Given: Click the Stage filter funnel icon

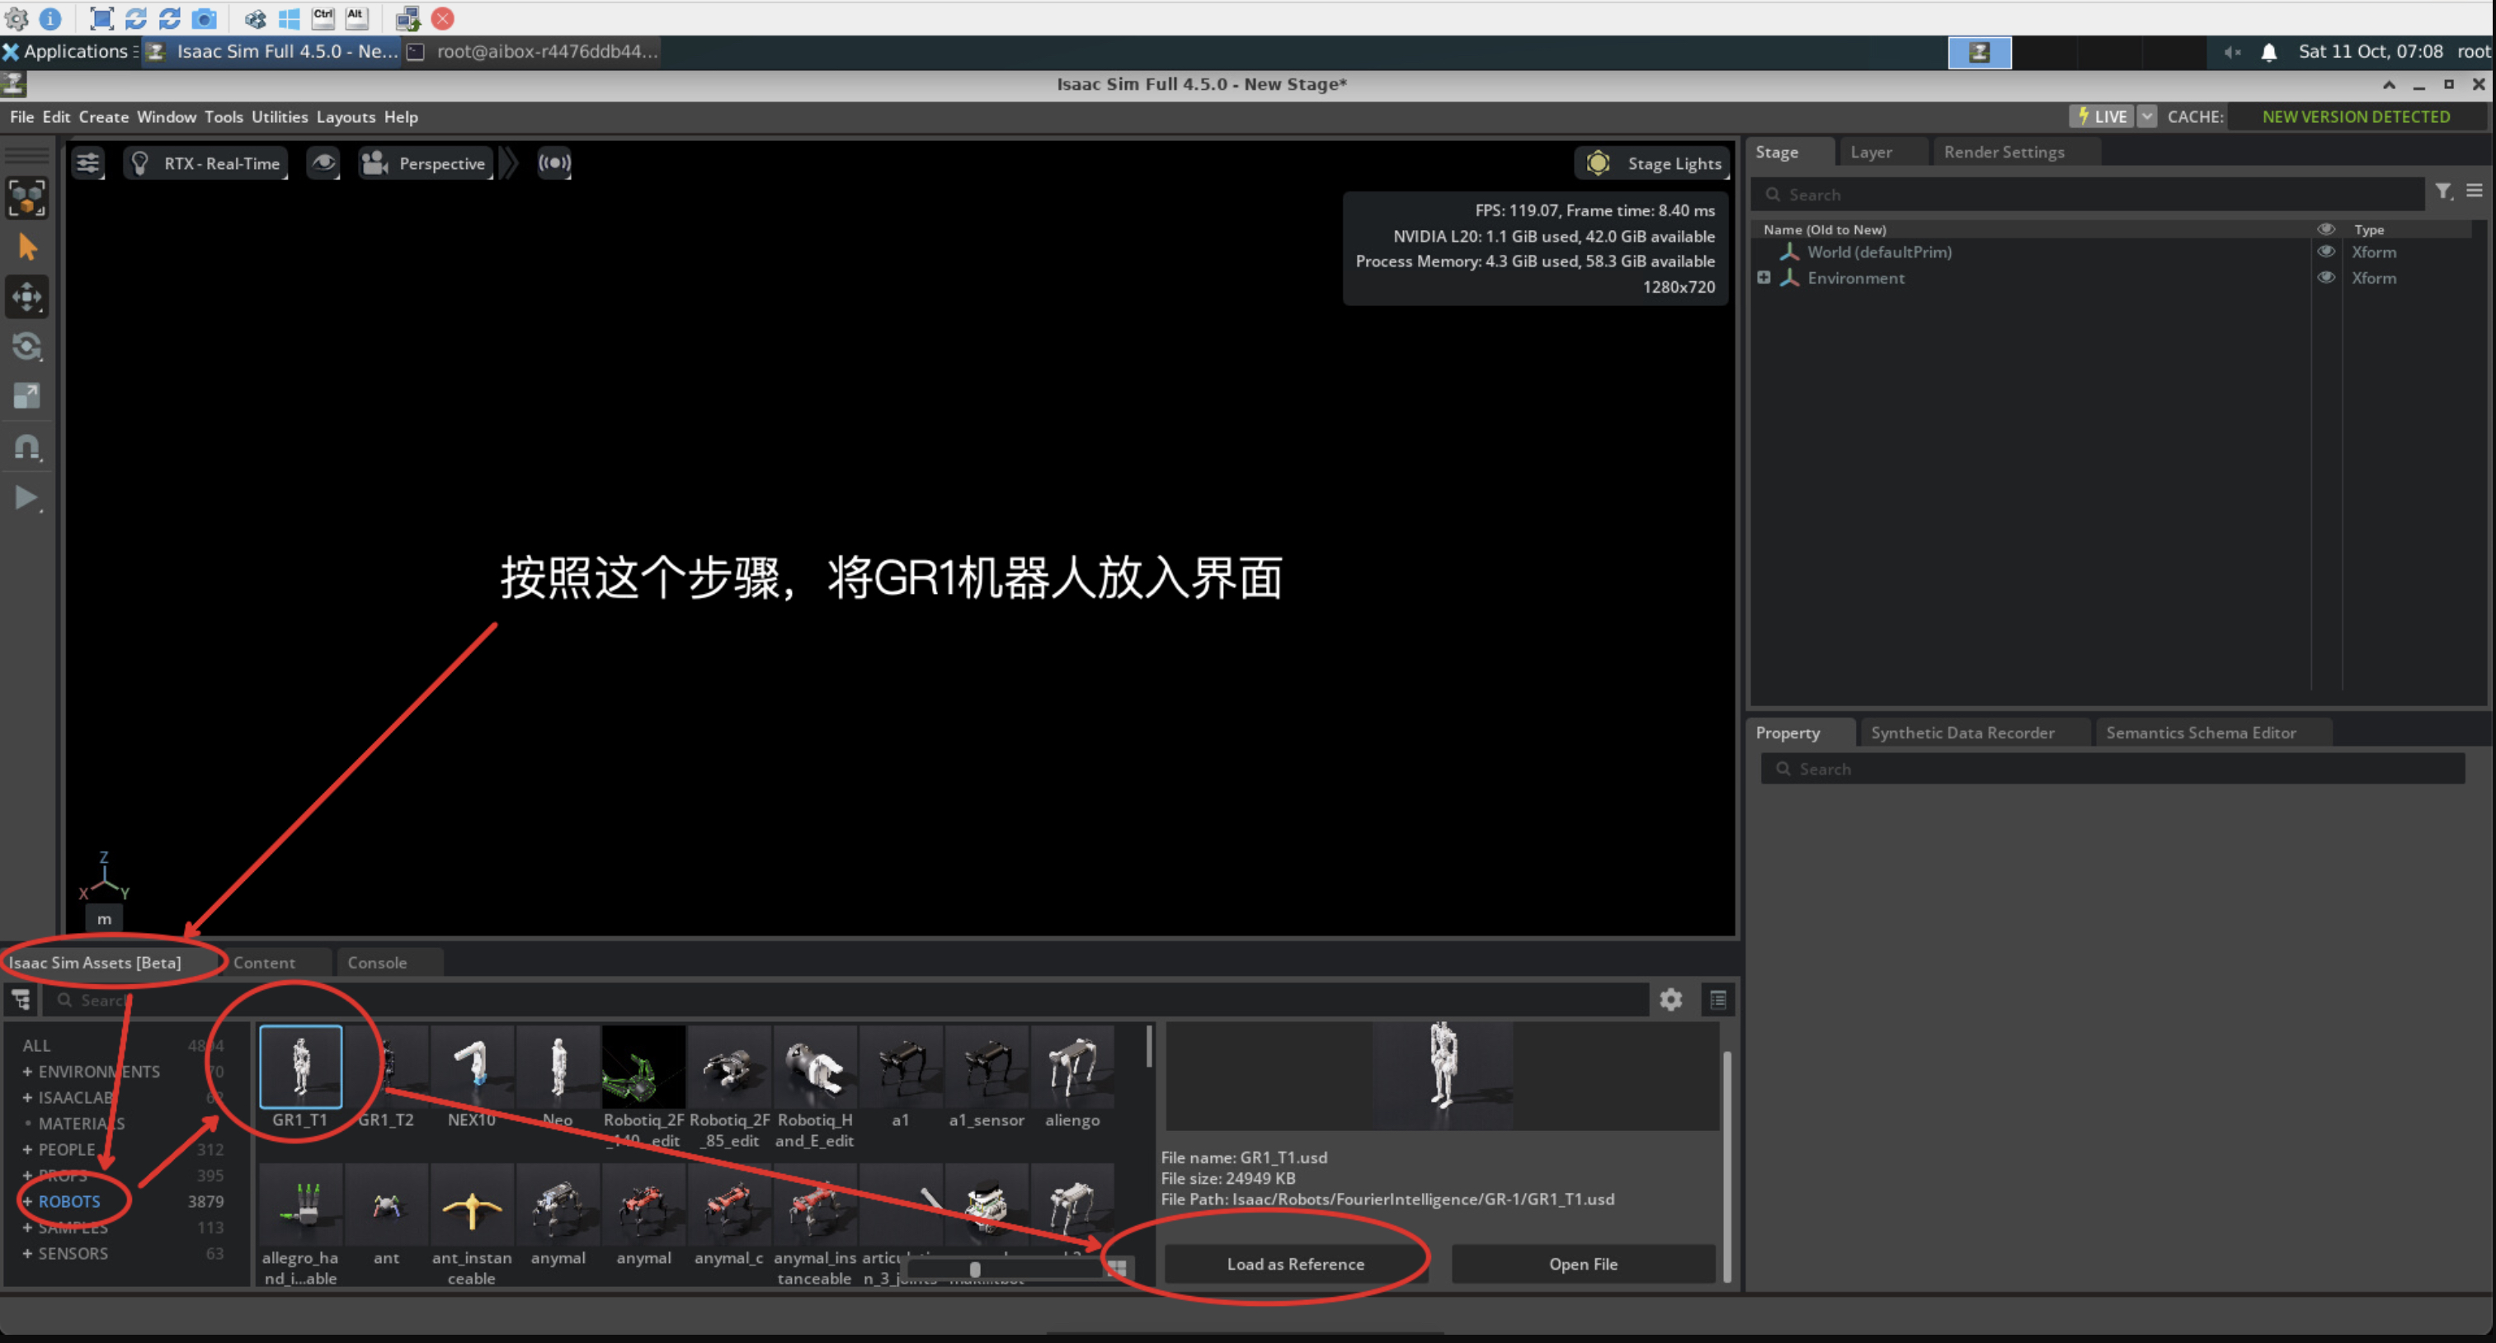Looking at the screenshot, I should point(2442,192).
